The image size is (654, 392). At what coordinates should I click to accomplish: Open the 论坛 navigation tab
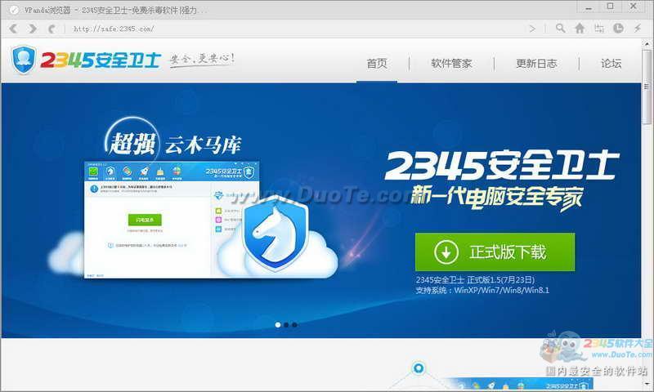(x=611, y=64)
